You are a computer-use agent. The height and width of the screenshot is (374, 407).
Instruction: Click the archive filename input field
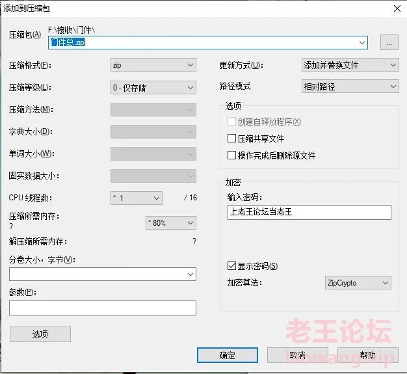coord(208,42)
